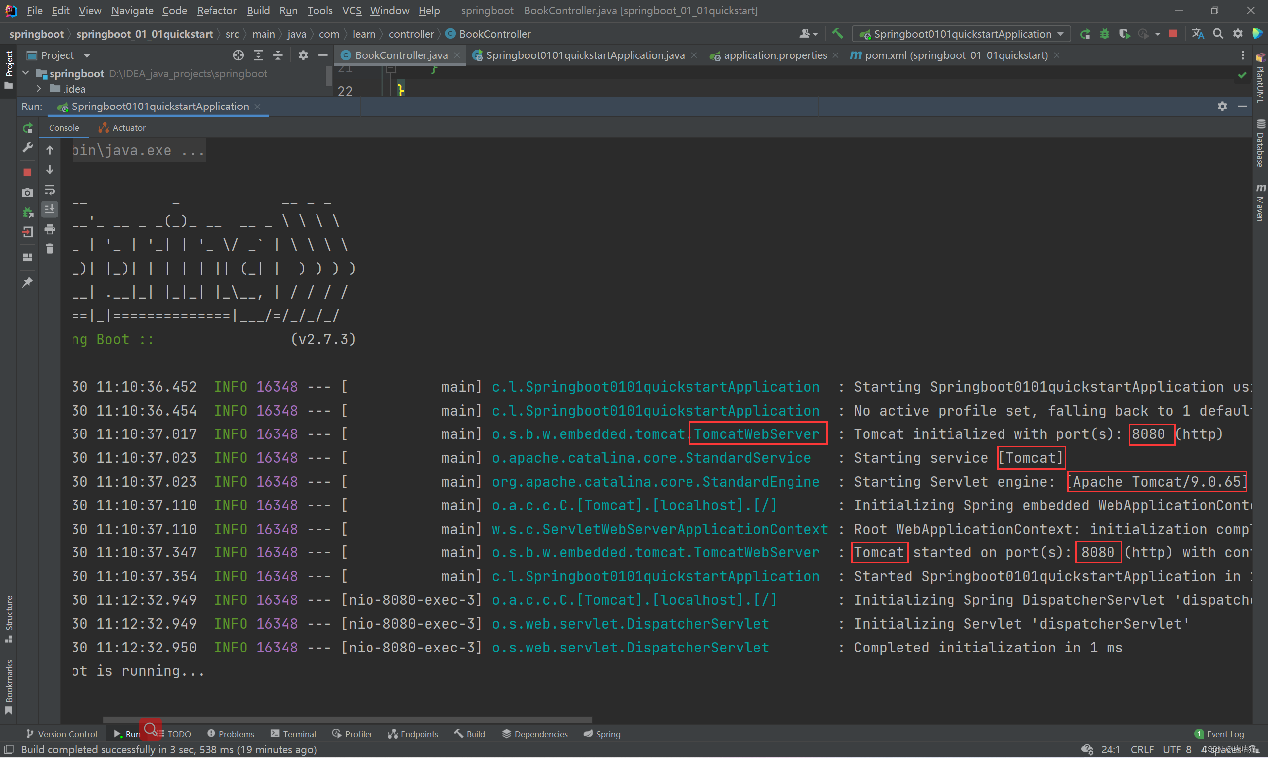Screen dimensions: 1268x758
Task: Open the Terminal tool window button
Action: tap(294, 734)
